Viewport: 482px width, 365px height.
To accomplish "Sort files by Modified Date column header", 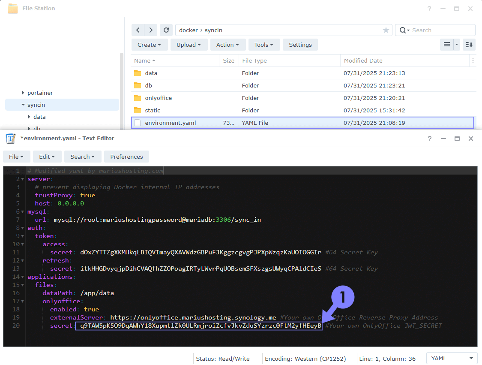I will click(x=405, y=60).
